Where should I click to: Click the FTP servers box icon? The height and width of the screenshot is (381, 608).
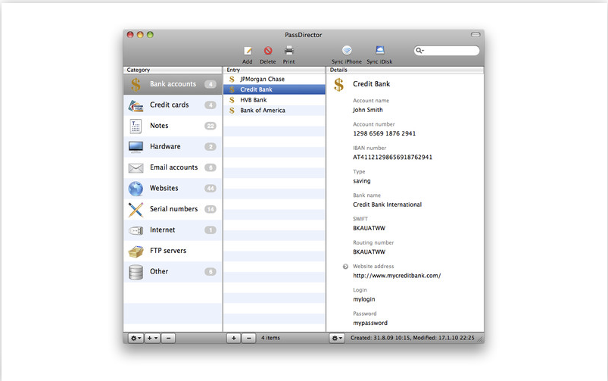coord(136,251)
